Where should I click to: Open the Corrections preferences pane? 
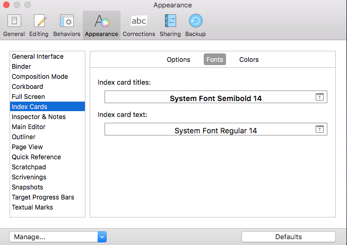[x=138, y=25]
